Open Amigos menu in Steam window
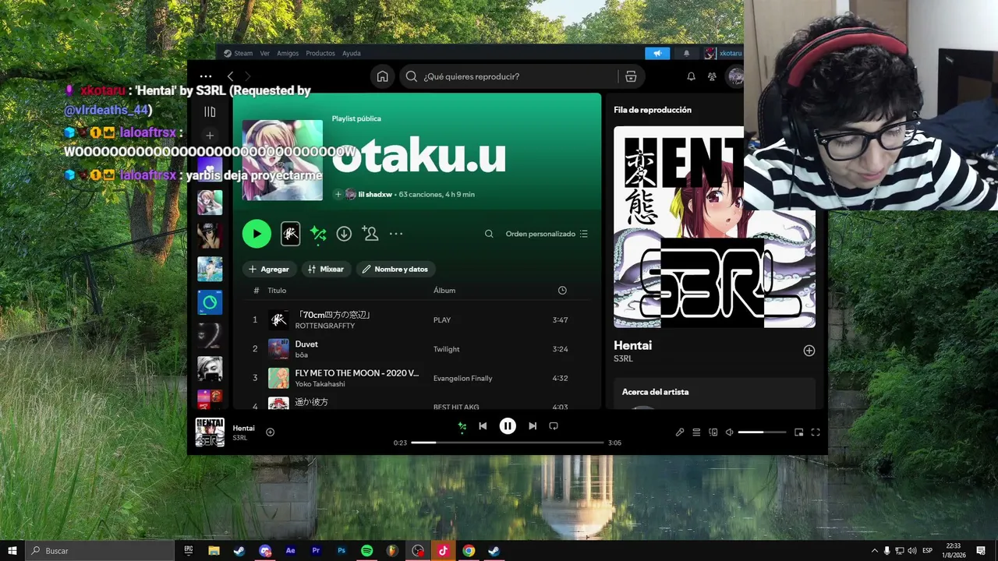The height and width of the screenshot is (561, 998). (x=288, y=53)
